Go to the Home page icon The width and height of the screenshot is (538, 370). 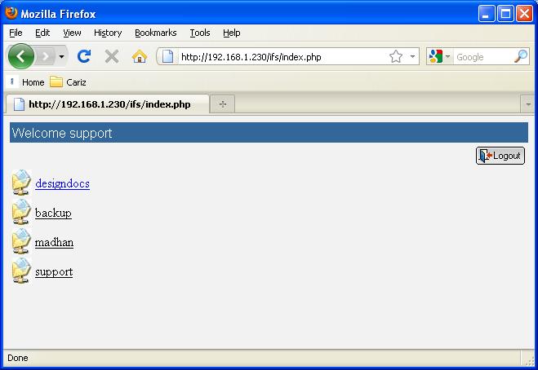tap(140, 56)
